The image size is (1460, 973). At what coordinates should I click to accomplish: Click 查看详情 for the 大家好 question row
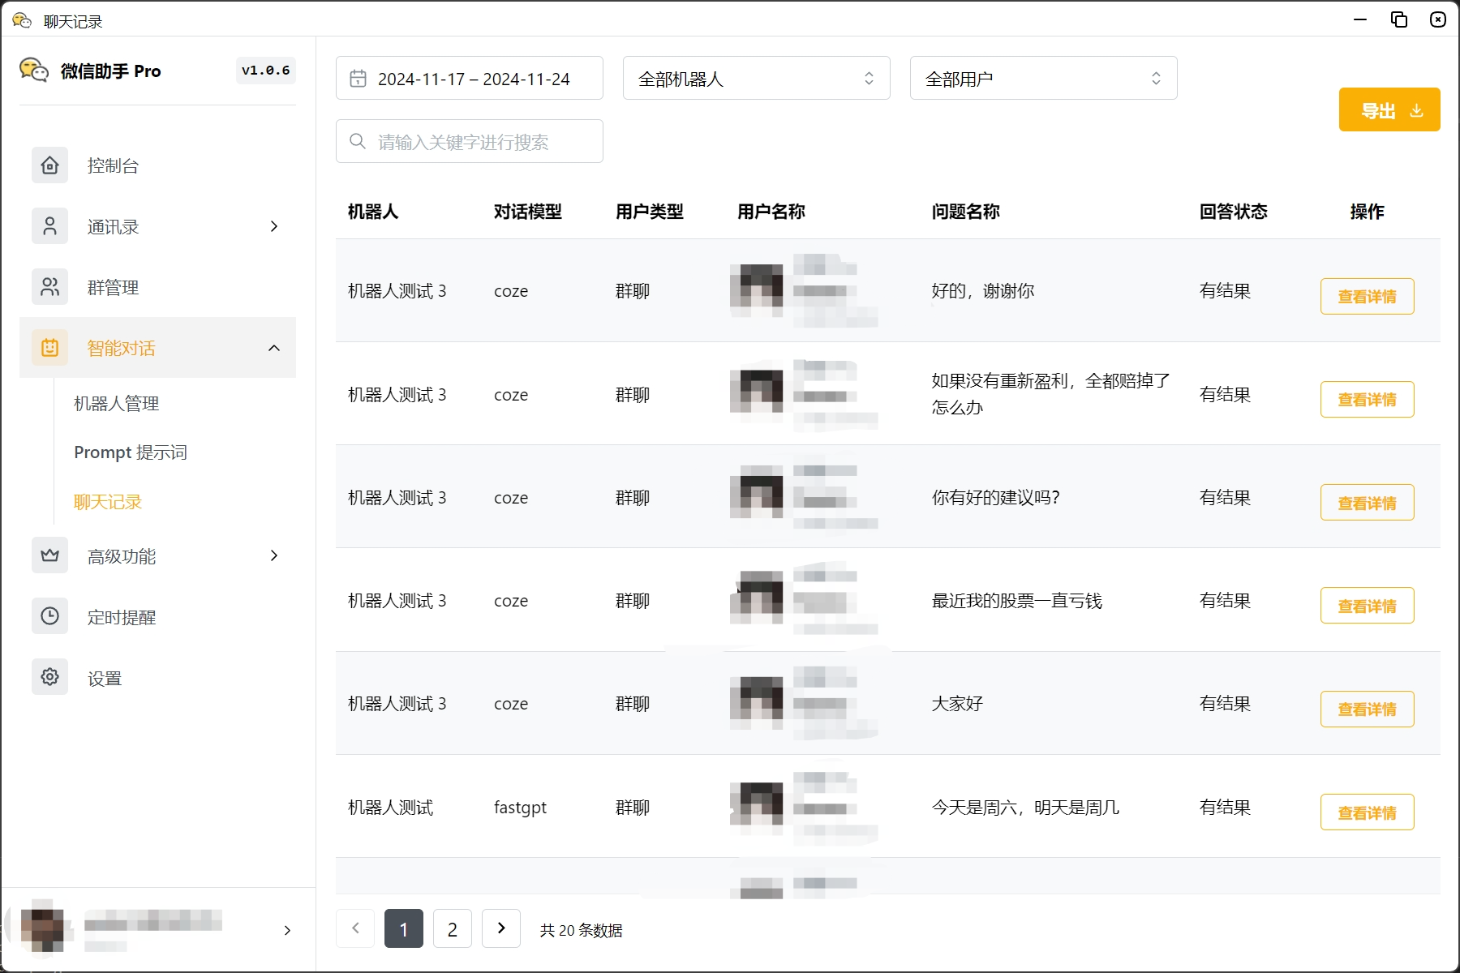1367,709
